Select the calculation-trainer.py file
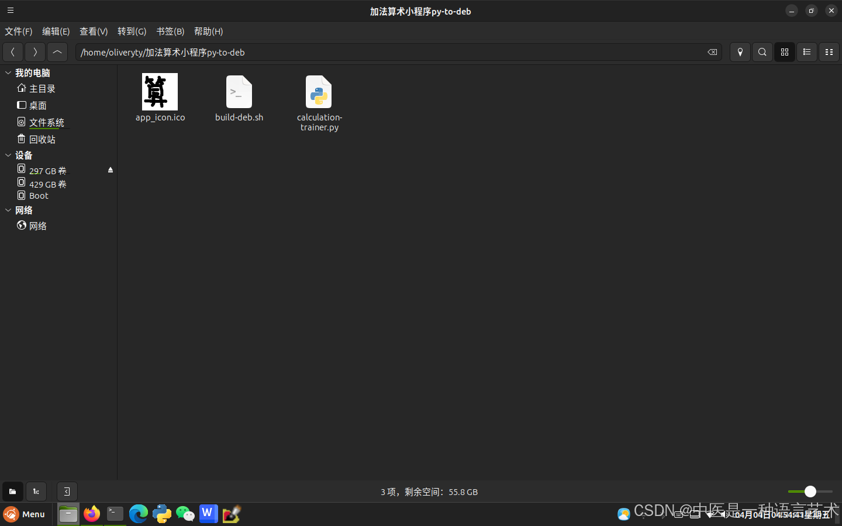The width and height of the screenshot is (842, 526). click(x=319, y=92)
